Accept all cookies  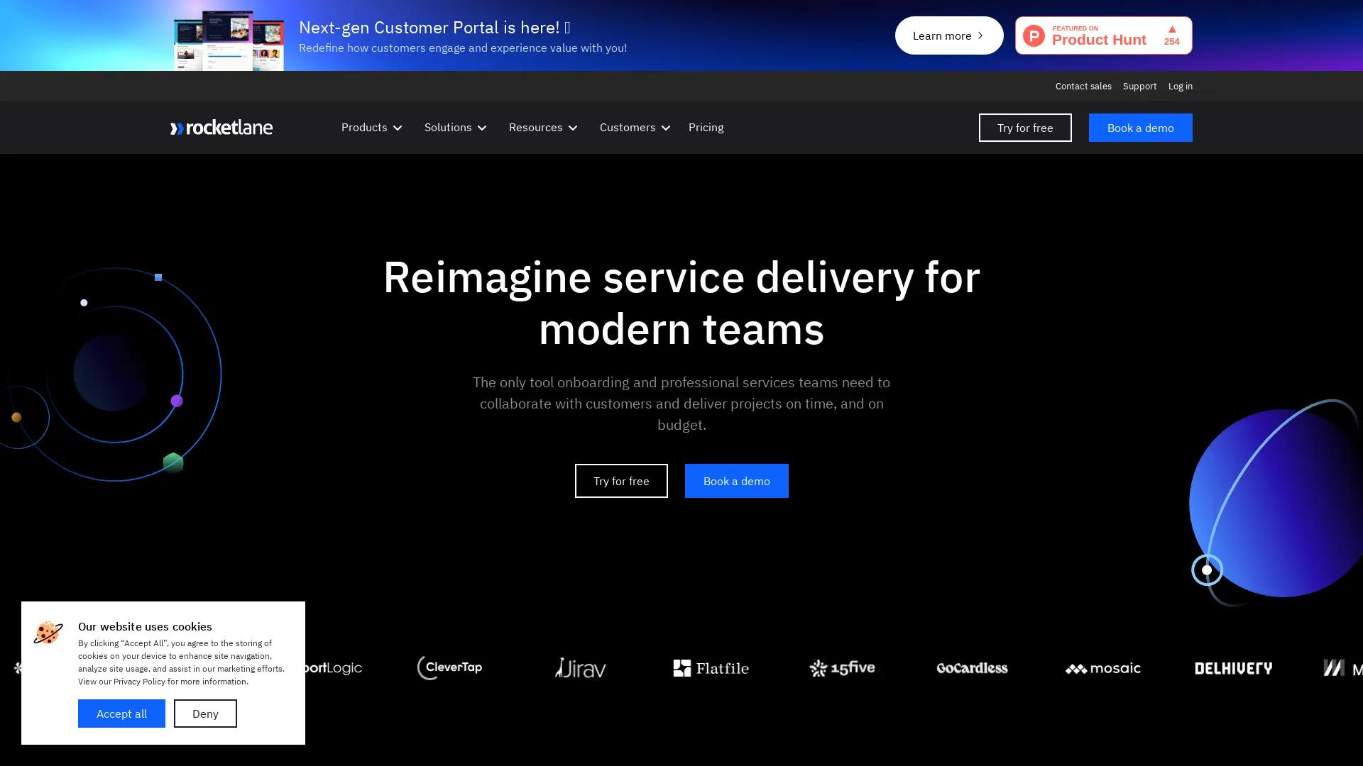pyautogui.click(x=121, y=714)
